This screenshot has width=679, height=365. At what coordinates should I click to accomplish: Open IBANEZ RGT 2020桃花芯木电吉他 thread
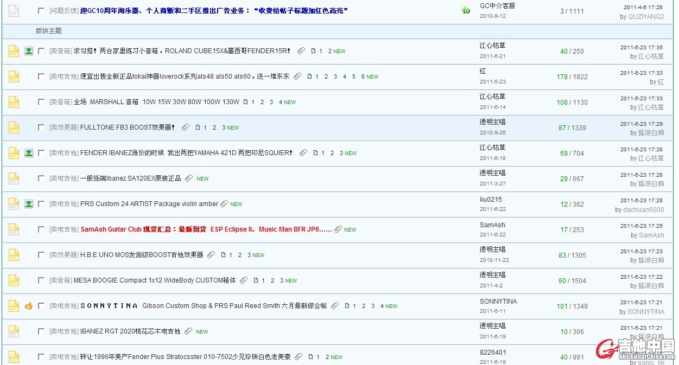pyautogui.click(x=130, y=331)
